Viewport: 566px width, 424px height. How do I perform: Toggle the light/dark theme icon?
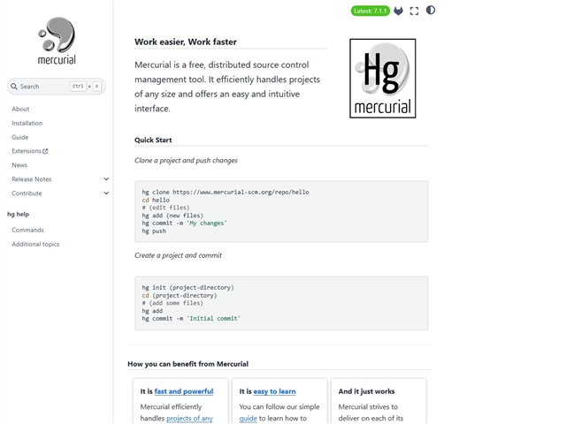tap(431, 11)
